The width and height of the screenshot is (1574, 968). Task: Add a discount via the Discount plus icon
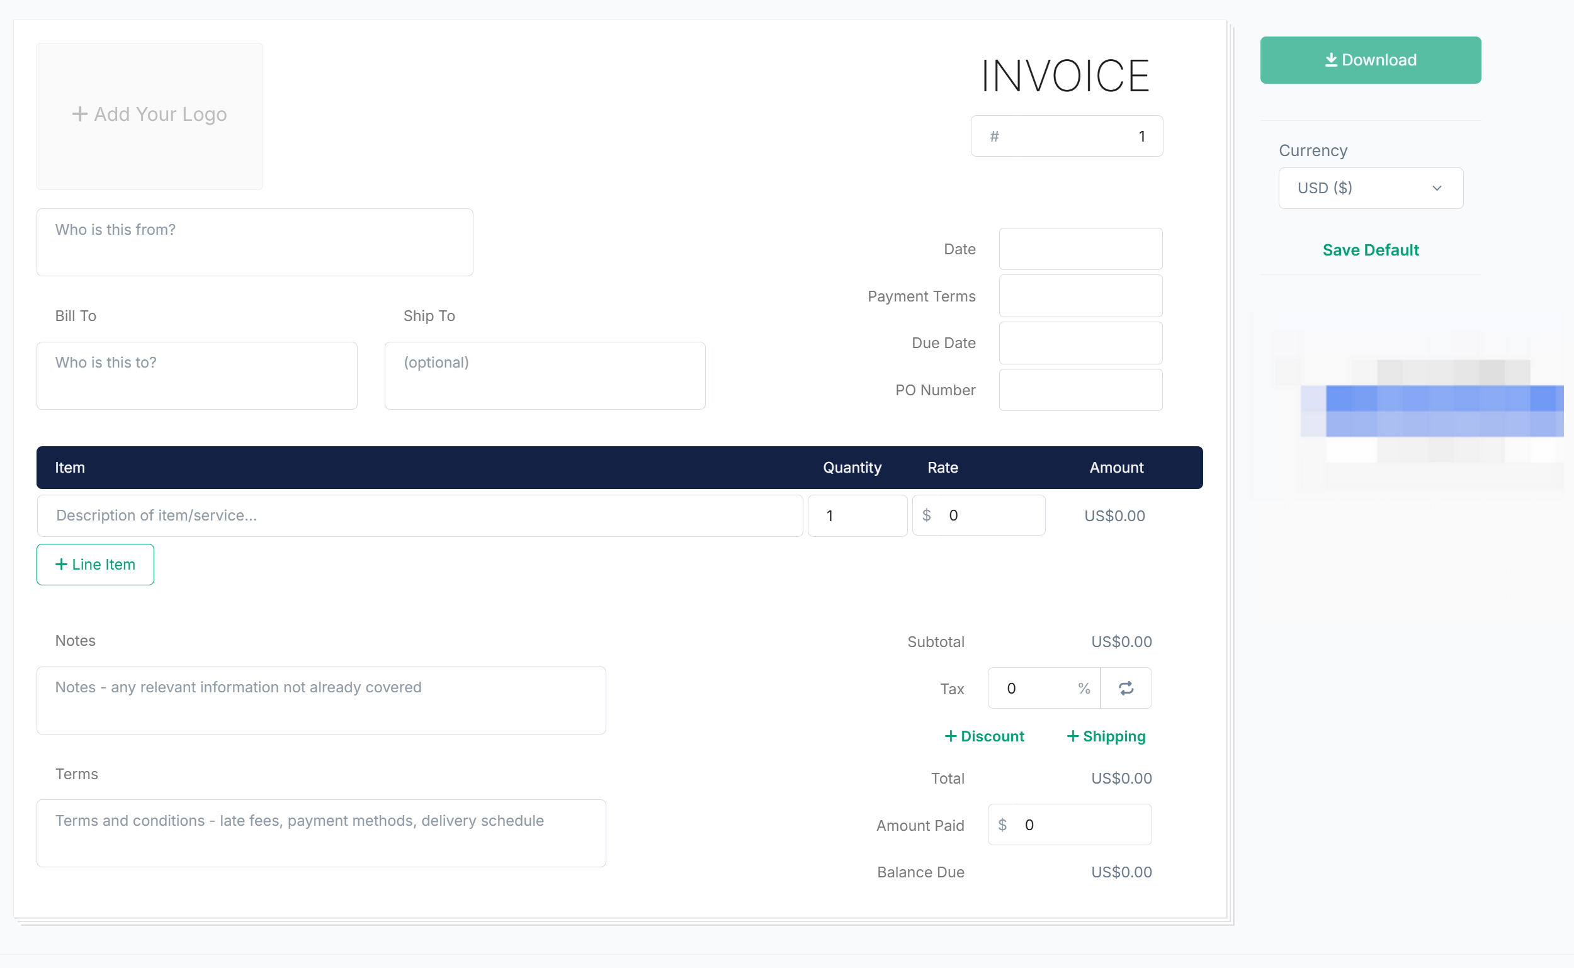pos(951,736)
